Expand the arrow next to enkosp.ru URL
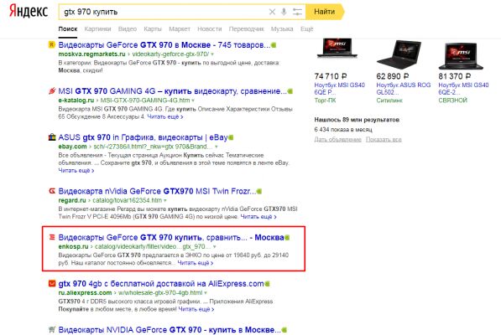Screen dimensions: 501x335 point(214,247)
